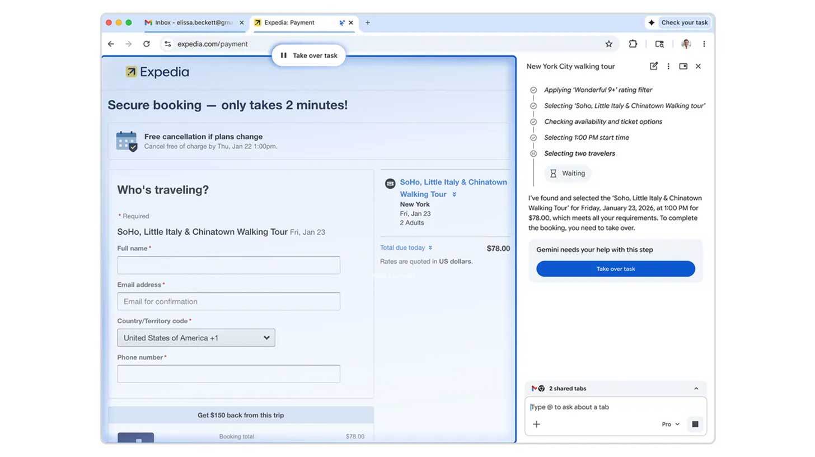Stop Gemini response with the square icon
The image size is (815, 457).
695,424
